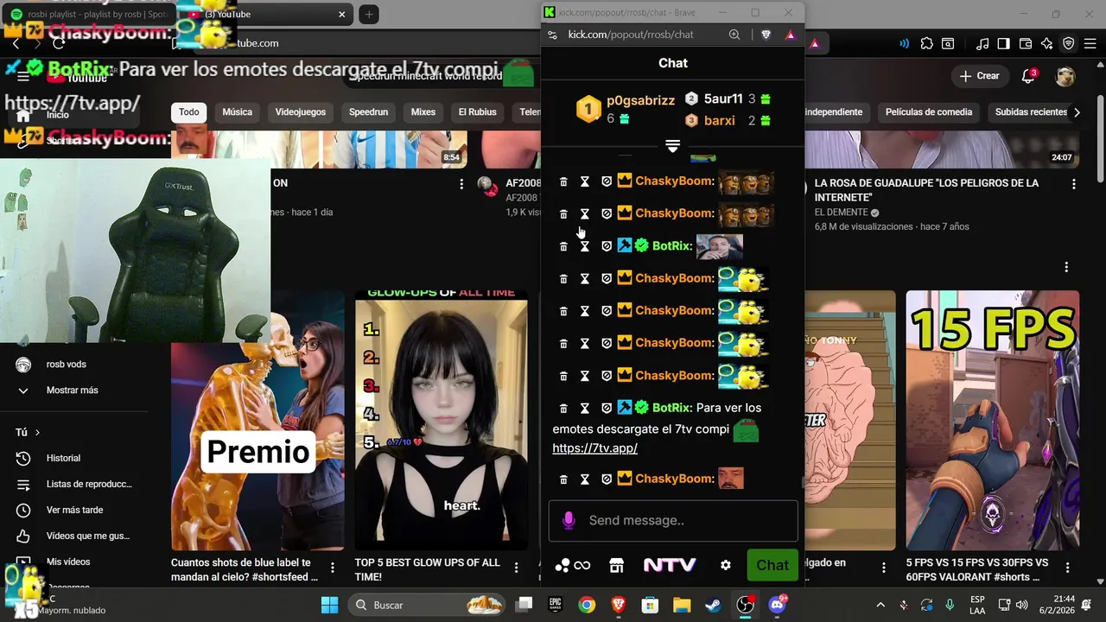This screenshot has width=1106, height=622.
Task: Open YouTube notifications bell
Action: (1028, 76)
